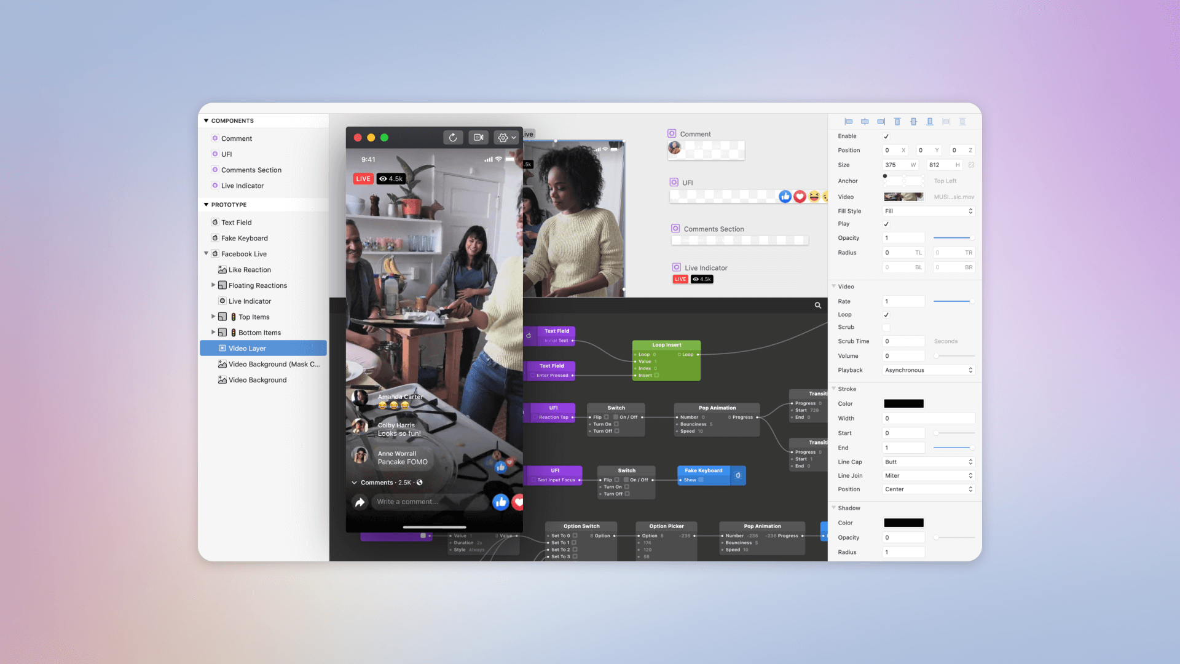The height and width of the screenshot is (664, 1180).
Task: Select the Video Background layer
Action: [264, 380]
